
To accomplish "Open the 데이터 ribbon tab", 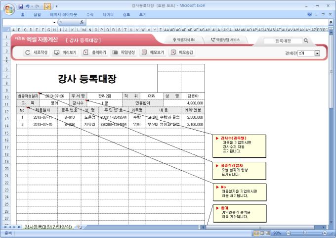I will [x=108, y=14].
